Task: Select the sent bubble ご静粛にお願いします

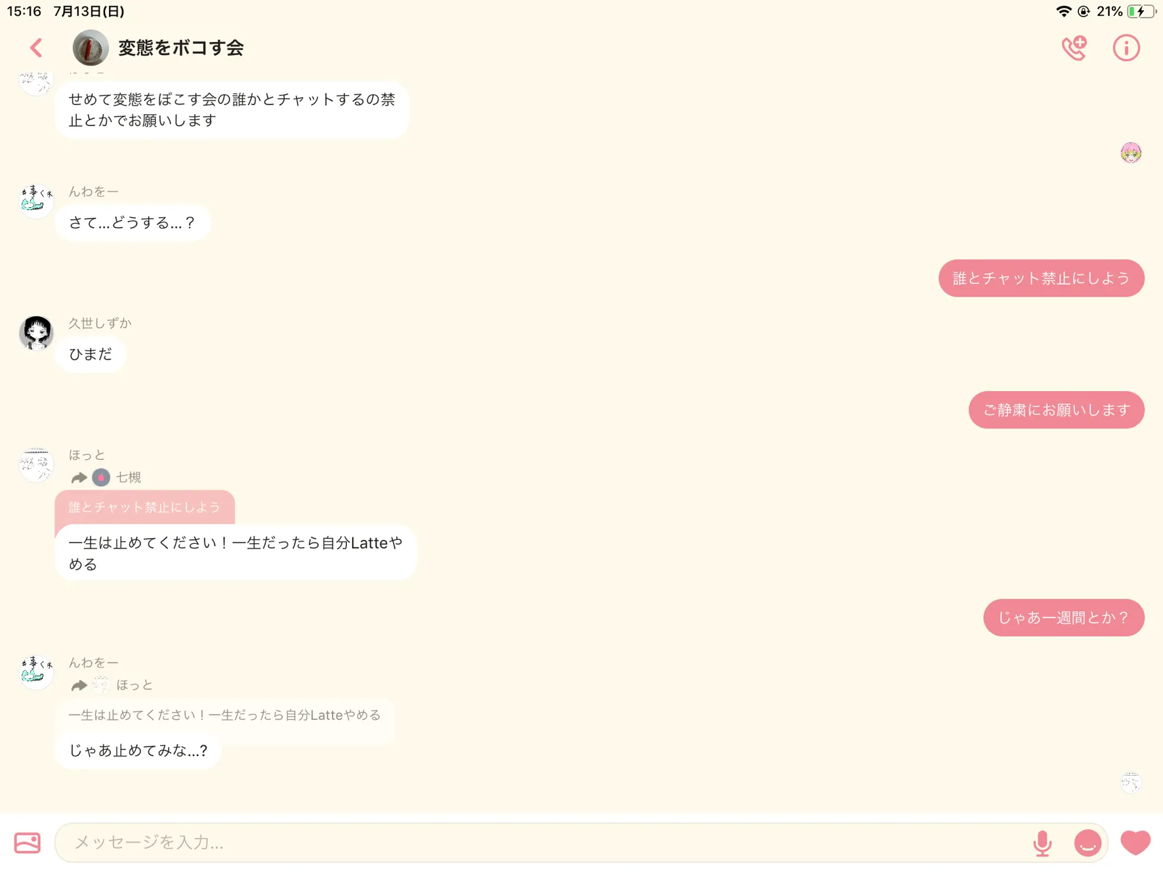Action: (x=1056, y=410)
